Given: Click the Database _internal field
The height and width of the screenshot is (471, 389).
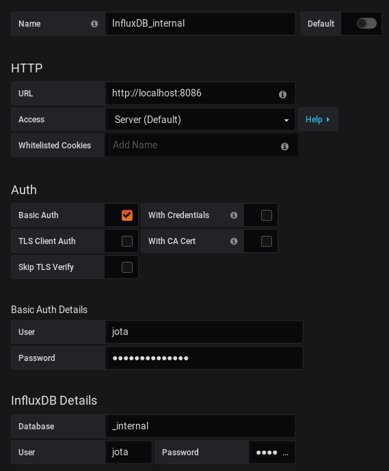Looking at the screenshot, I should pyautogui.click(x=200, y=426).
